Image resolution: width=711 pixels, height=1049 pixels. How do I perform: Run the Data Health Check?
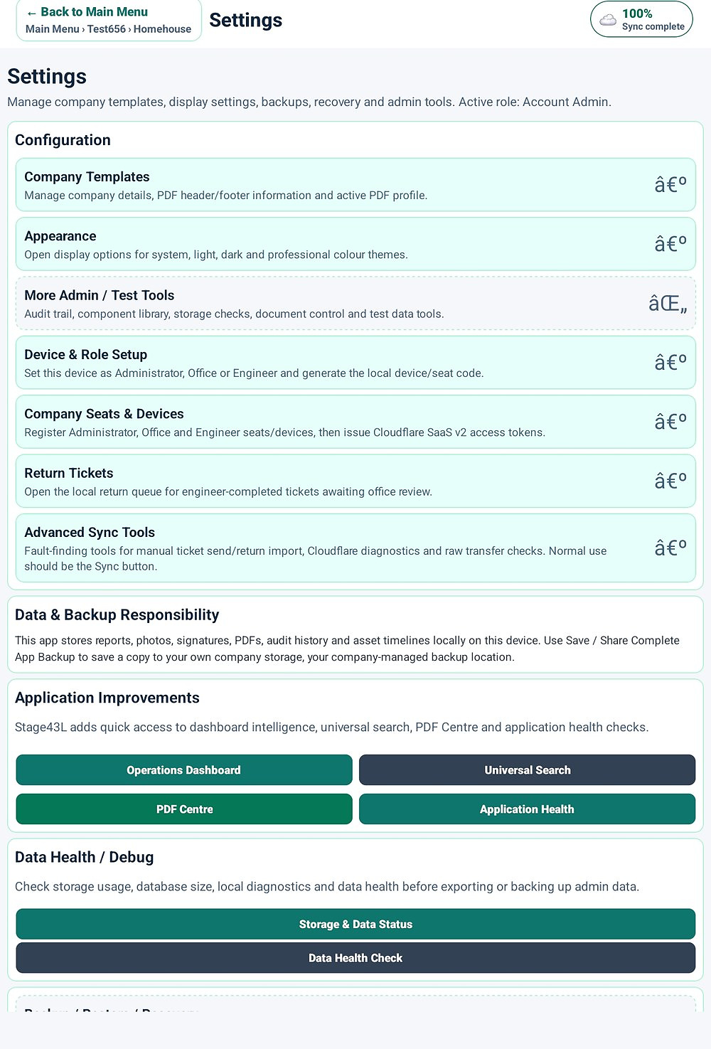coord(355,958)
